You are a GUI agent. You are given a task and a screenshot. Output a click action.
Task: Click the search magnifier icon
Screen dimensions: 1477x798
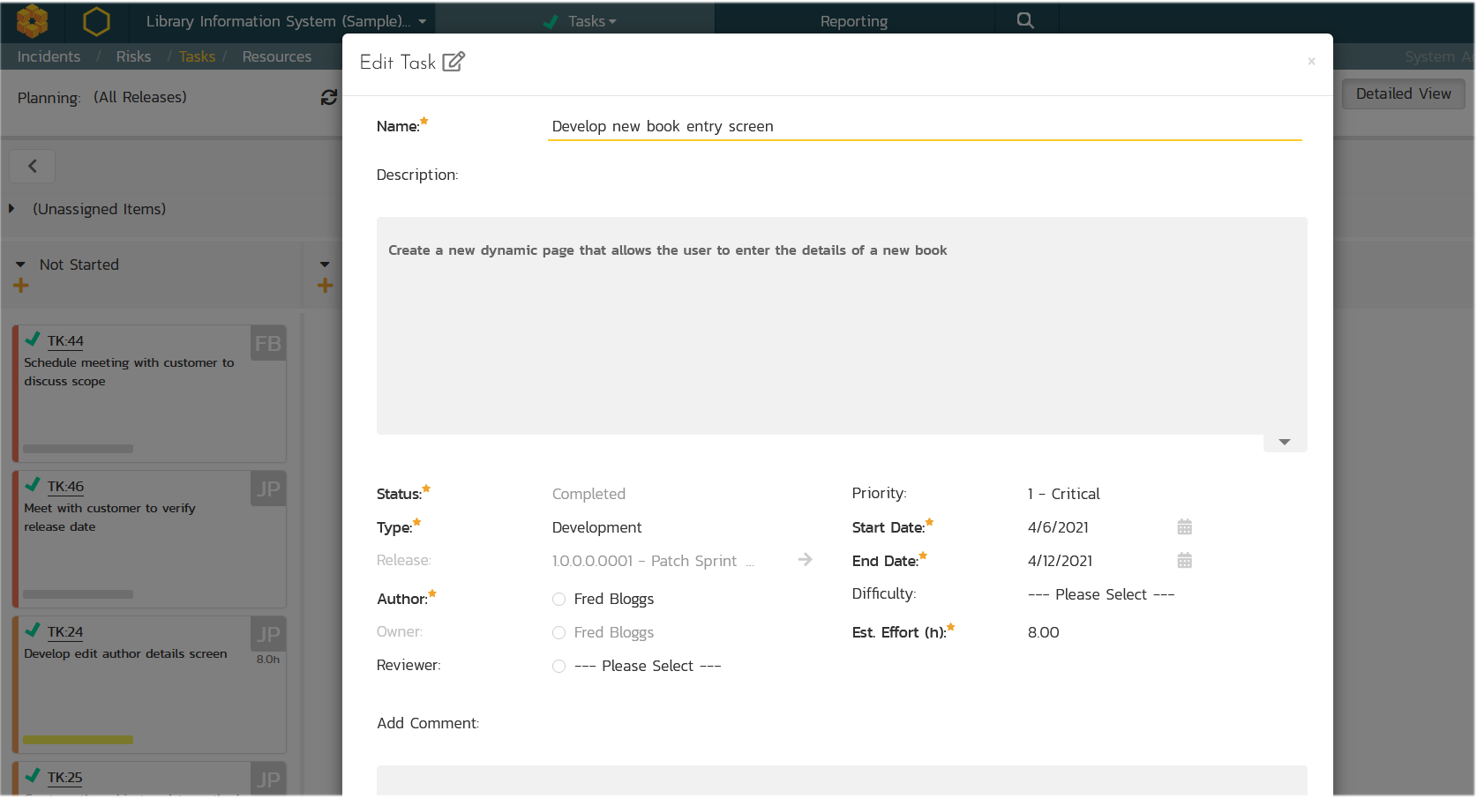pyautogui.click(x=1024, y=20)
